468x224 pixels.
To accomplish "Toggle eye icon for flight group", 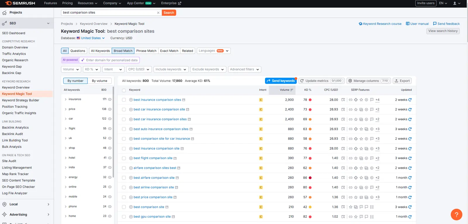I will pos(110,129).
